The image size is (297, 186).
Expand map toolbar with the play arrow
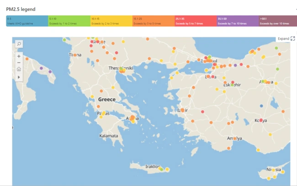[19, 77]
